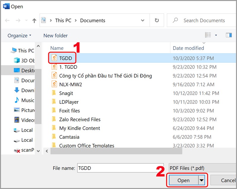Click the Snagit folder icon
237x189 pixels.
click(54, 93)
